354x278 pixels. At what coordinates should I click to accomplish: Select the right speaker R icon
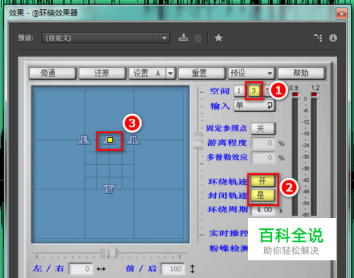134,140
